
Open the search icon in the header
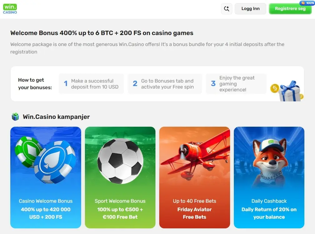click(x=227, y=9)
